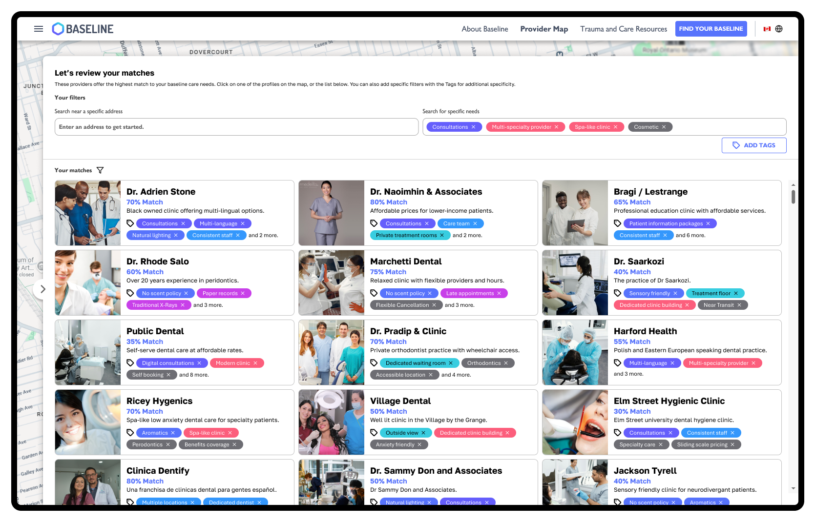Expand 'and 6 more' on Bragi / Lestrange card
Viewport: 815px width, 522px height.
690,235
